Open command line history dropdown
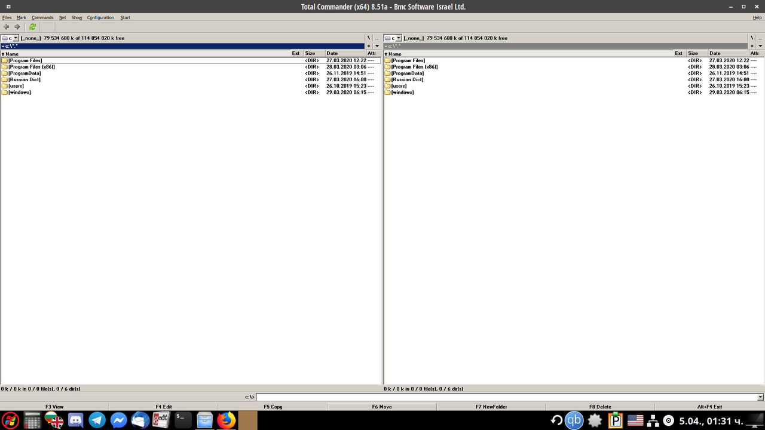This screenshot has height=430, width=765. pyautogui.click(x=760, y=397)
